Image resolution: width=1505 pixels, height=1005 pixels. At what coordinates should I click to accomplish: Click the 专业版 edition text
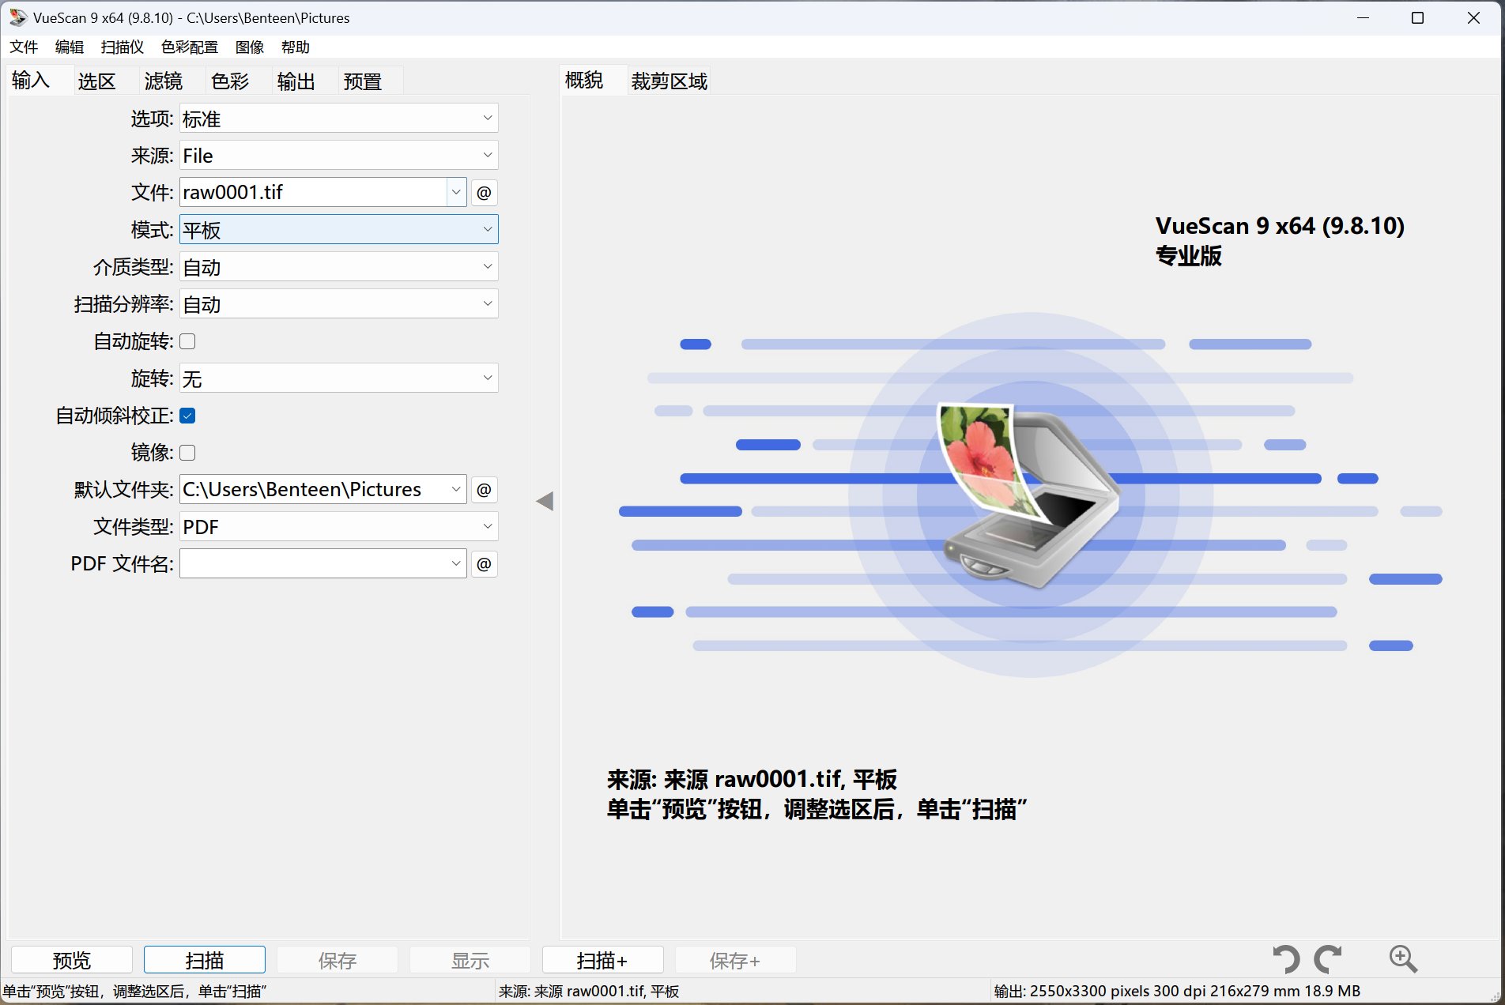(x=1189, y=256)
